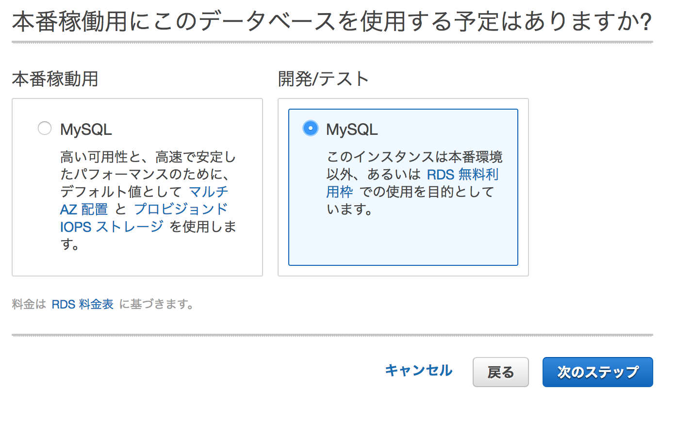Screen dimensions: 693x423
Task: Click the 次のステップ button
Action: coord(597,372)
